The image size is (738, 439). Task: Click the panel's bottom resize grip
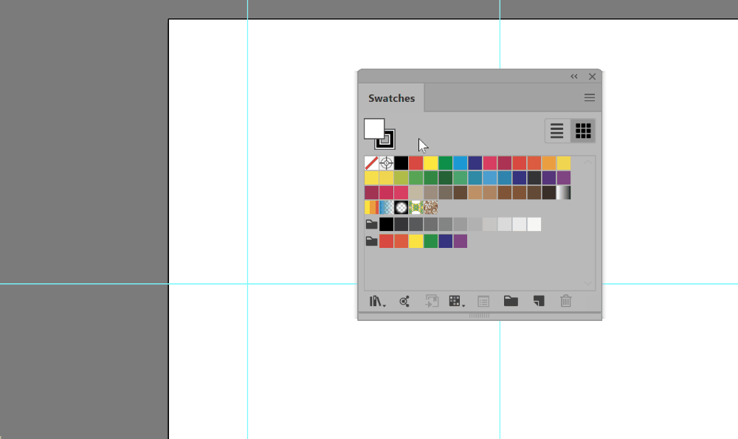tap(479, 316)
